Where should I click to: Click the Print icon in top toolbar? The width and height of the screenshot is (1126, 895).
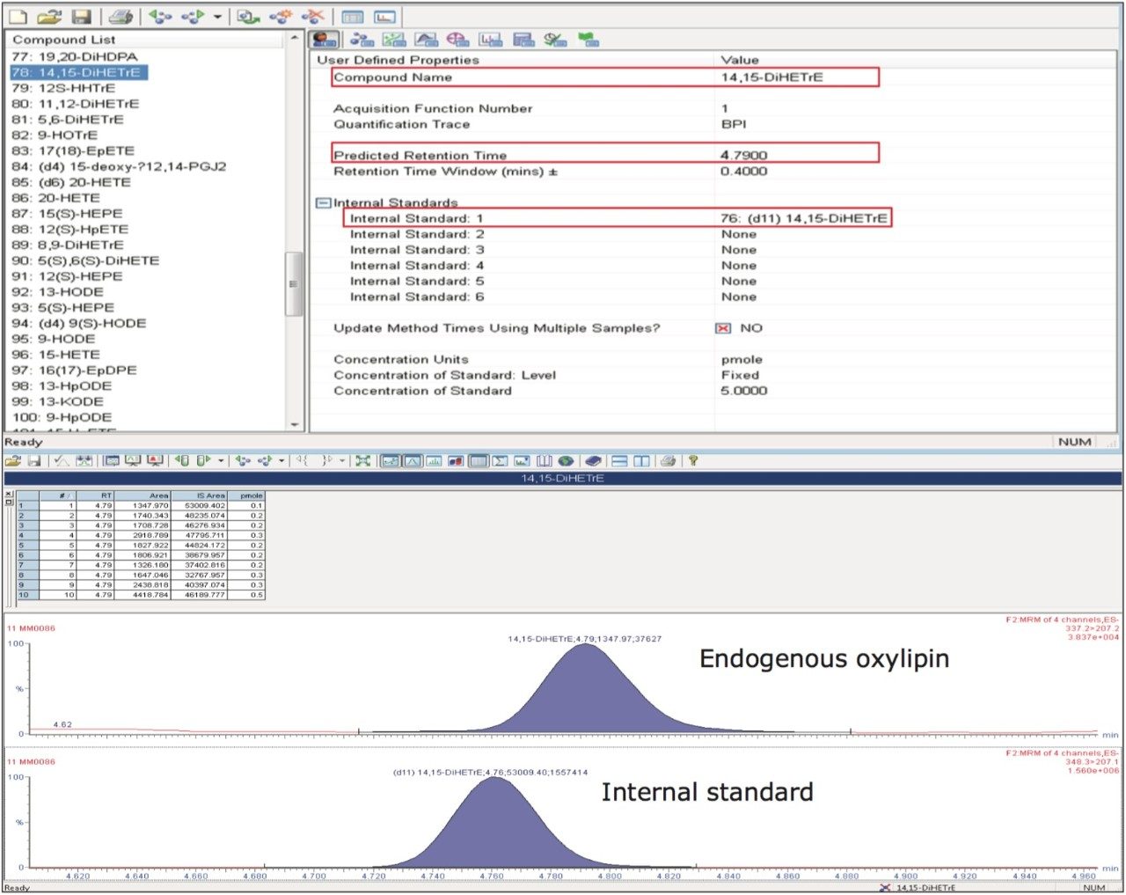(x=121, y=17)
